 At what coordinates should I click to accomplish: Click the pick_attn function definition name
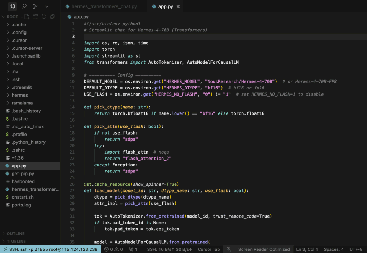click(x=106, y=126)
